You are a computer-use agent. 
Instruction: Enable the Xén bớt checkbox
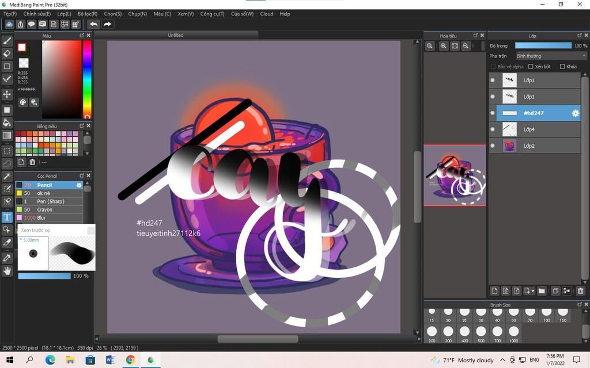tap(531, 67)
